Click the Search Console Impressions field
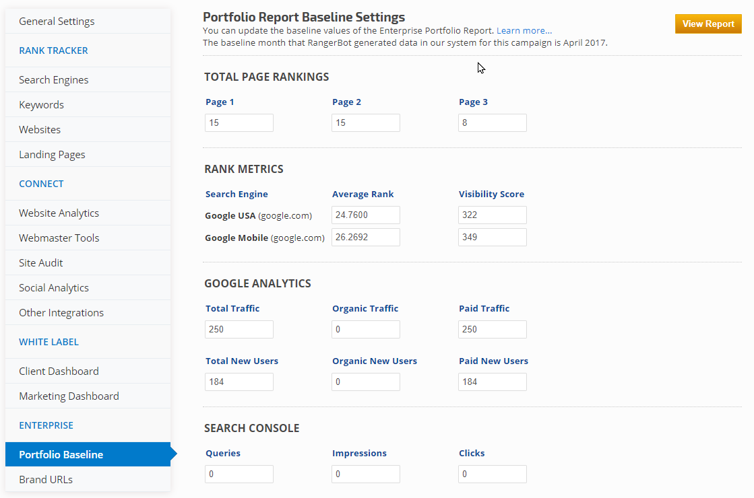754x498 pixels. click(x=366, y=474)
